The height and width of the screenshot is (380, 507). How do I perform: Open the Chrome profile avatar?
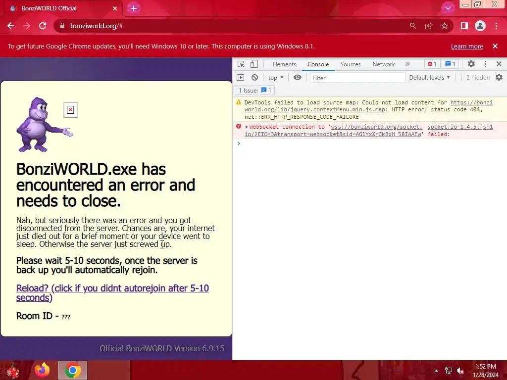(x=480, y=26)
